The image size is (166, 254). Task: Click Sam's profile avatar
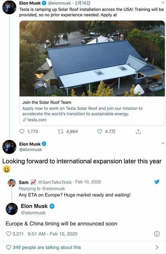[12, 183]
